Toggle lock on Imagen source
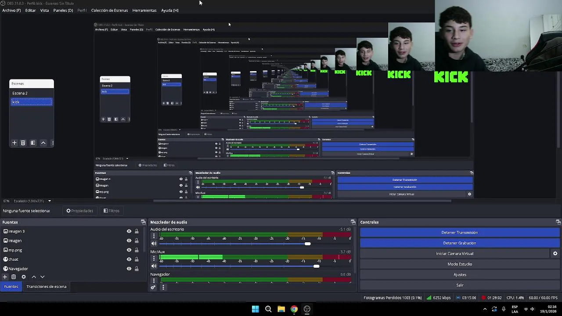The height and width of the screenshot is (316, 562). coord(137,241)
